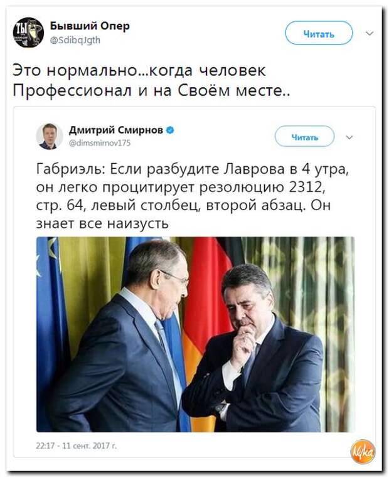Click the Бывший Опер display name
Viewport: 389px width, 478px height.
(x=90, y=26)
